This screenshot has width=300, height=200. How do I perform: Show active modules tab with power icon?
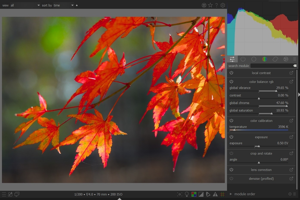(x=243, y=59)
